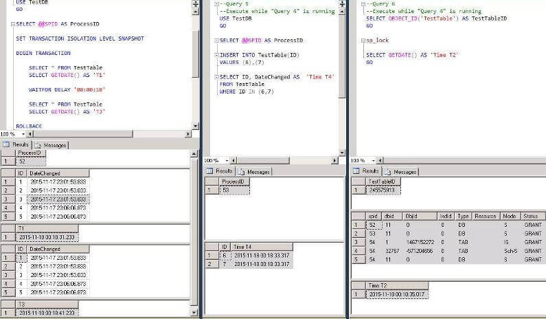Open the zoom dropdown in left editor
546x319 pixels.
click(23, 134)
